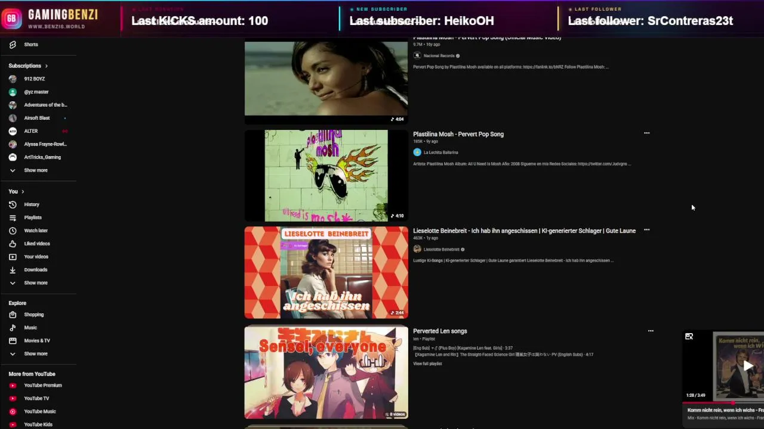Viewport: 764px width, 429px height.
Task: Click the miniplayer title Komm nicht rein
Action: click(725, 410)
